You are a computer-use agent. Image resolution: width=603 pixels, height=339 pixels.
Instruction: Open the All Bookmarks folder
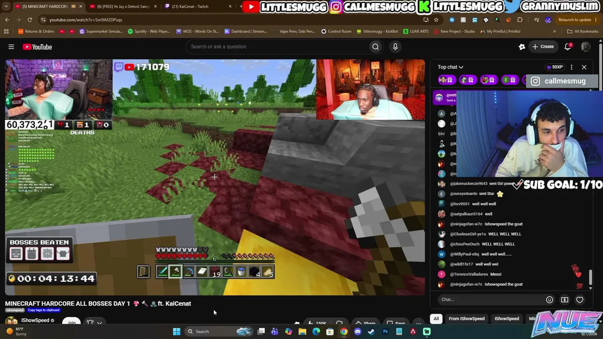[583, 32]
